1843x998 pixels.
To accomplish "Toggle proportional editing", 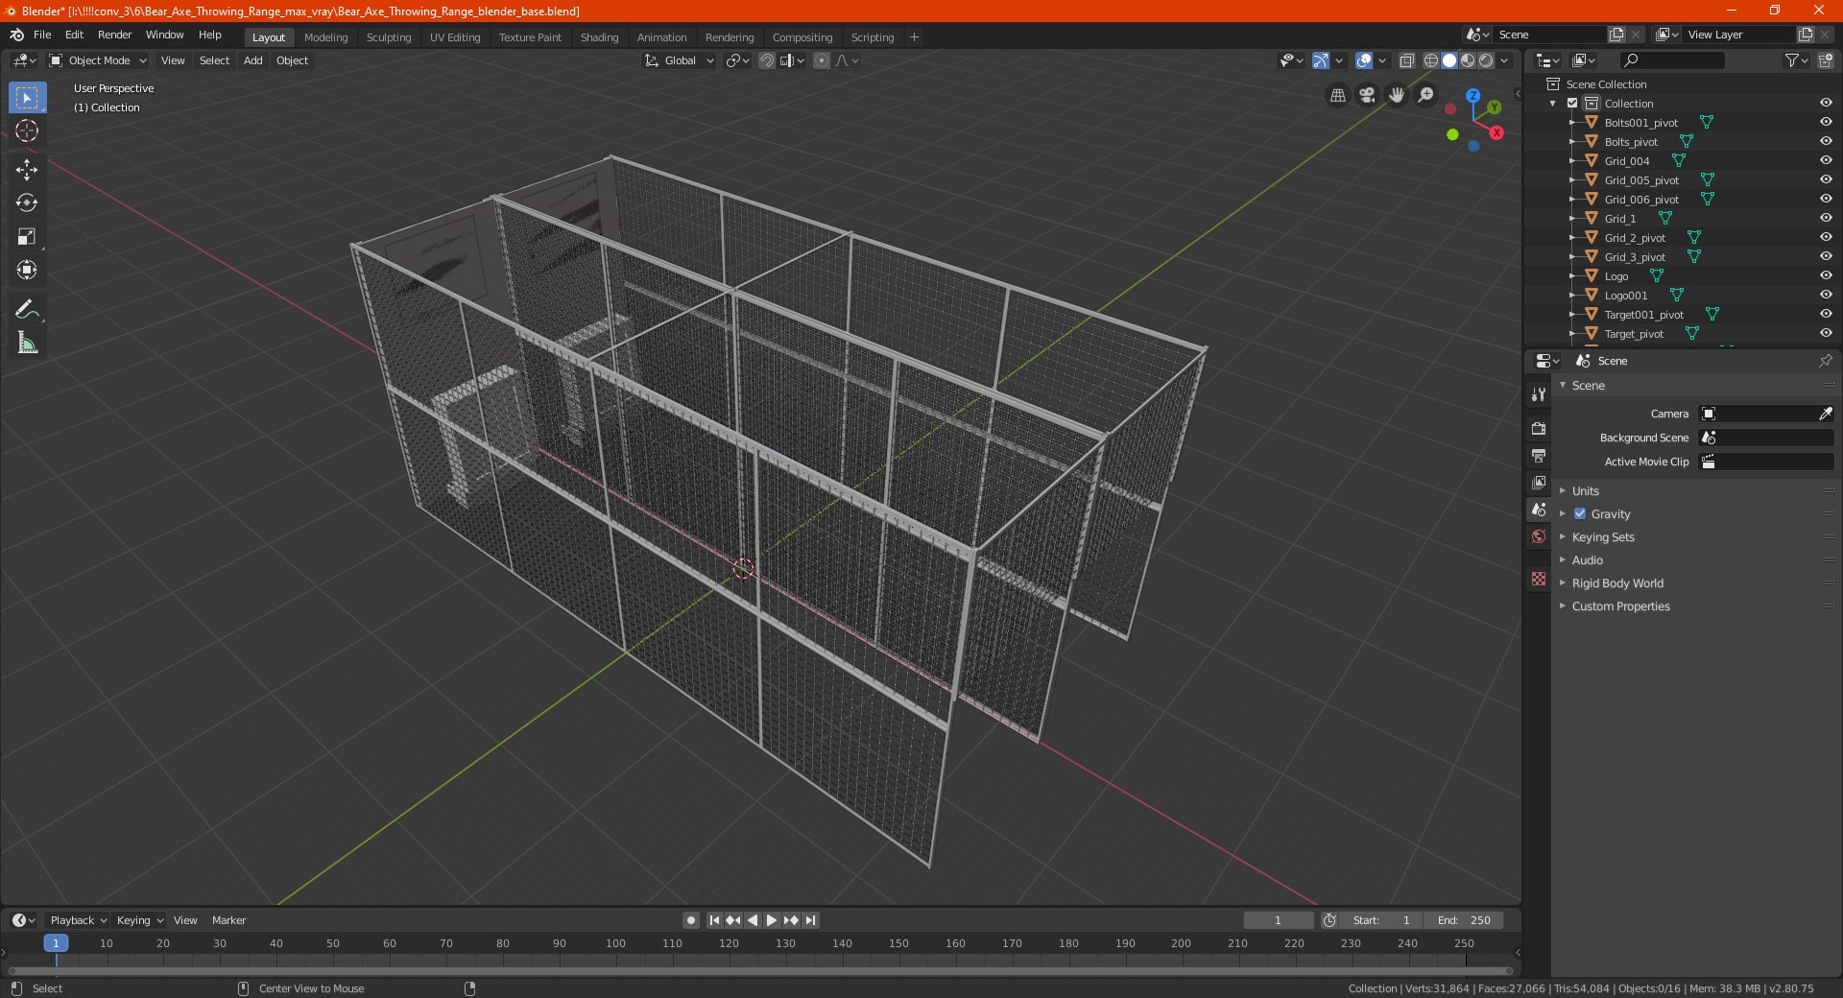I will (x=822, y=60).
